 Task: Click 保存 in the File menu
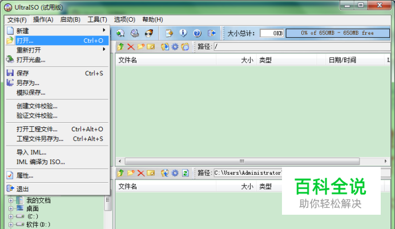58,73
